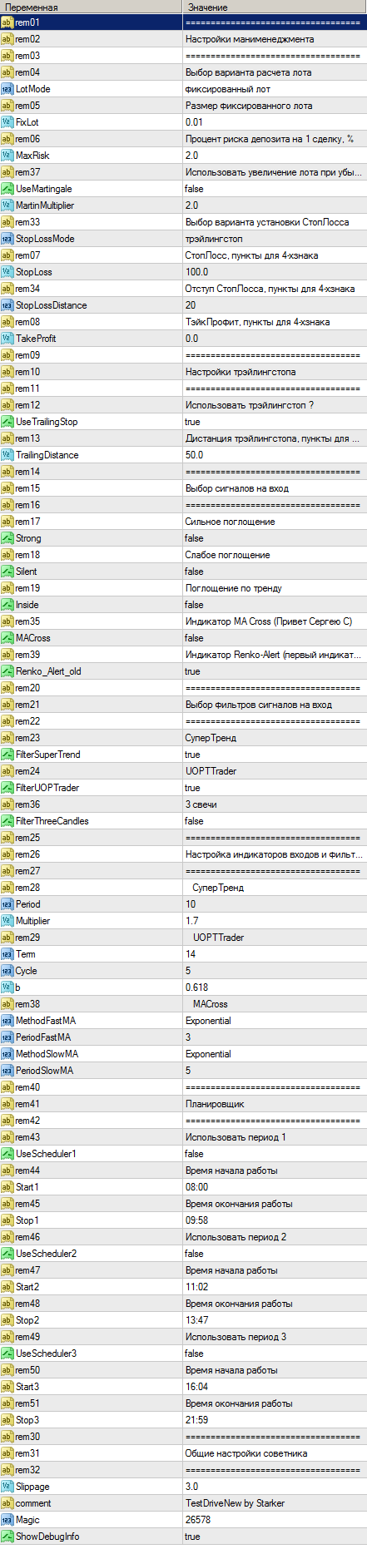
Task: Click the string icon beside rem01
Action: coord(7,22)
